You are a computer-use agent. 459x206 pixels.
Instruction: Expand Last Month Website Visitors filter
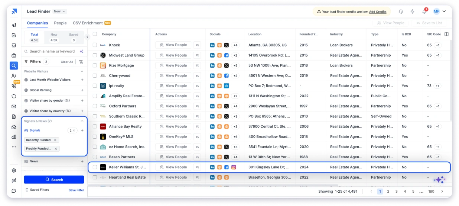82,80
